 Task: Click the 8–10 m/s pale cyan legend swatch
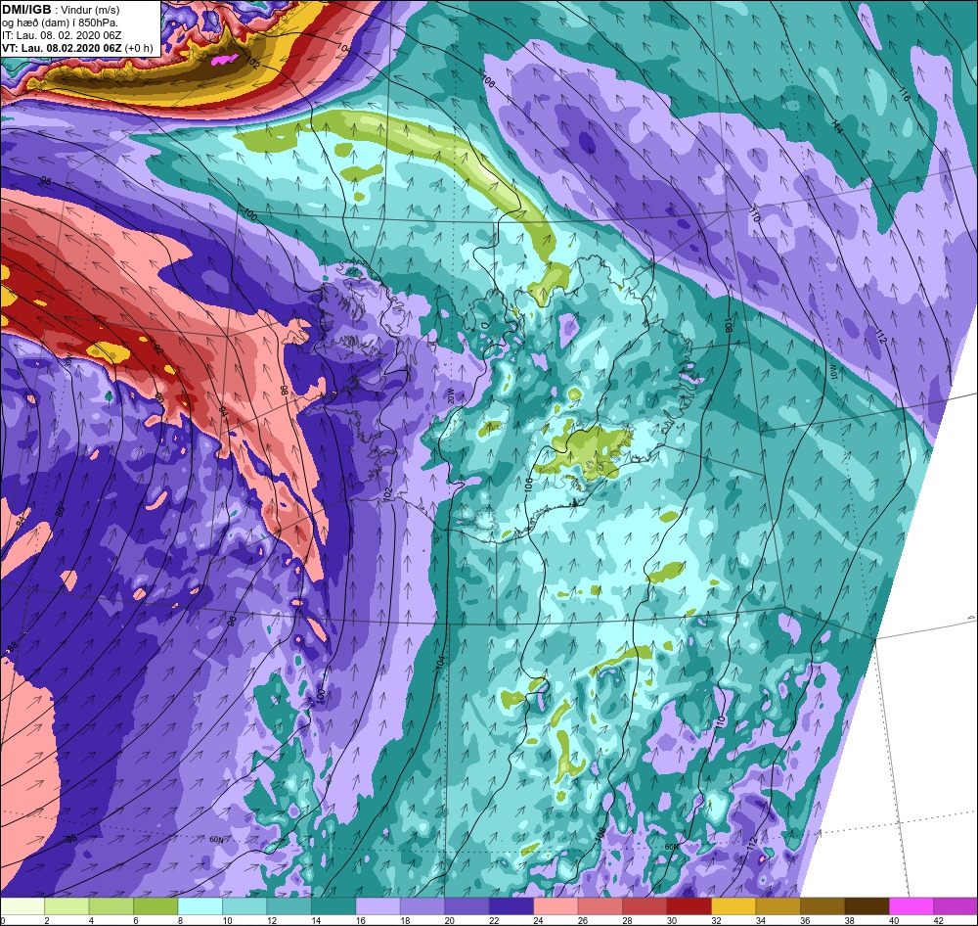(x=200, y=906)
